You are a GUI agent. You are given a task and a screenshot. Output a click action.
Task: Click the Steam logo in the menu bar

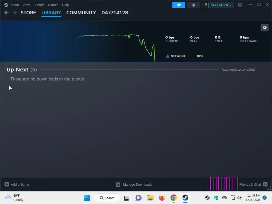click(x=6, y=5)
